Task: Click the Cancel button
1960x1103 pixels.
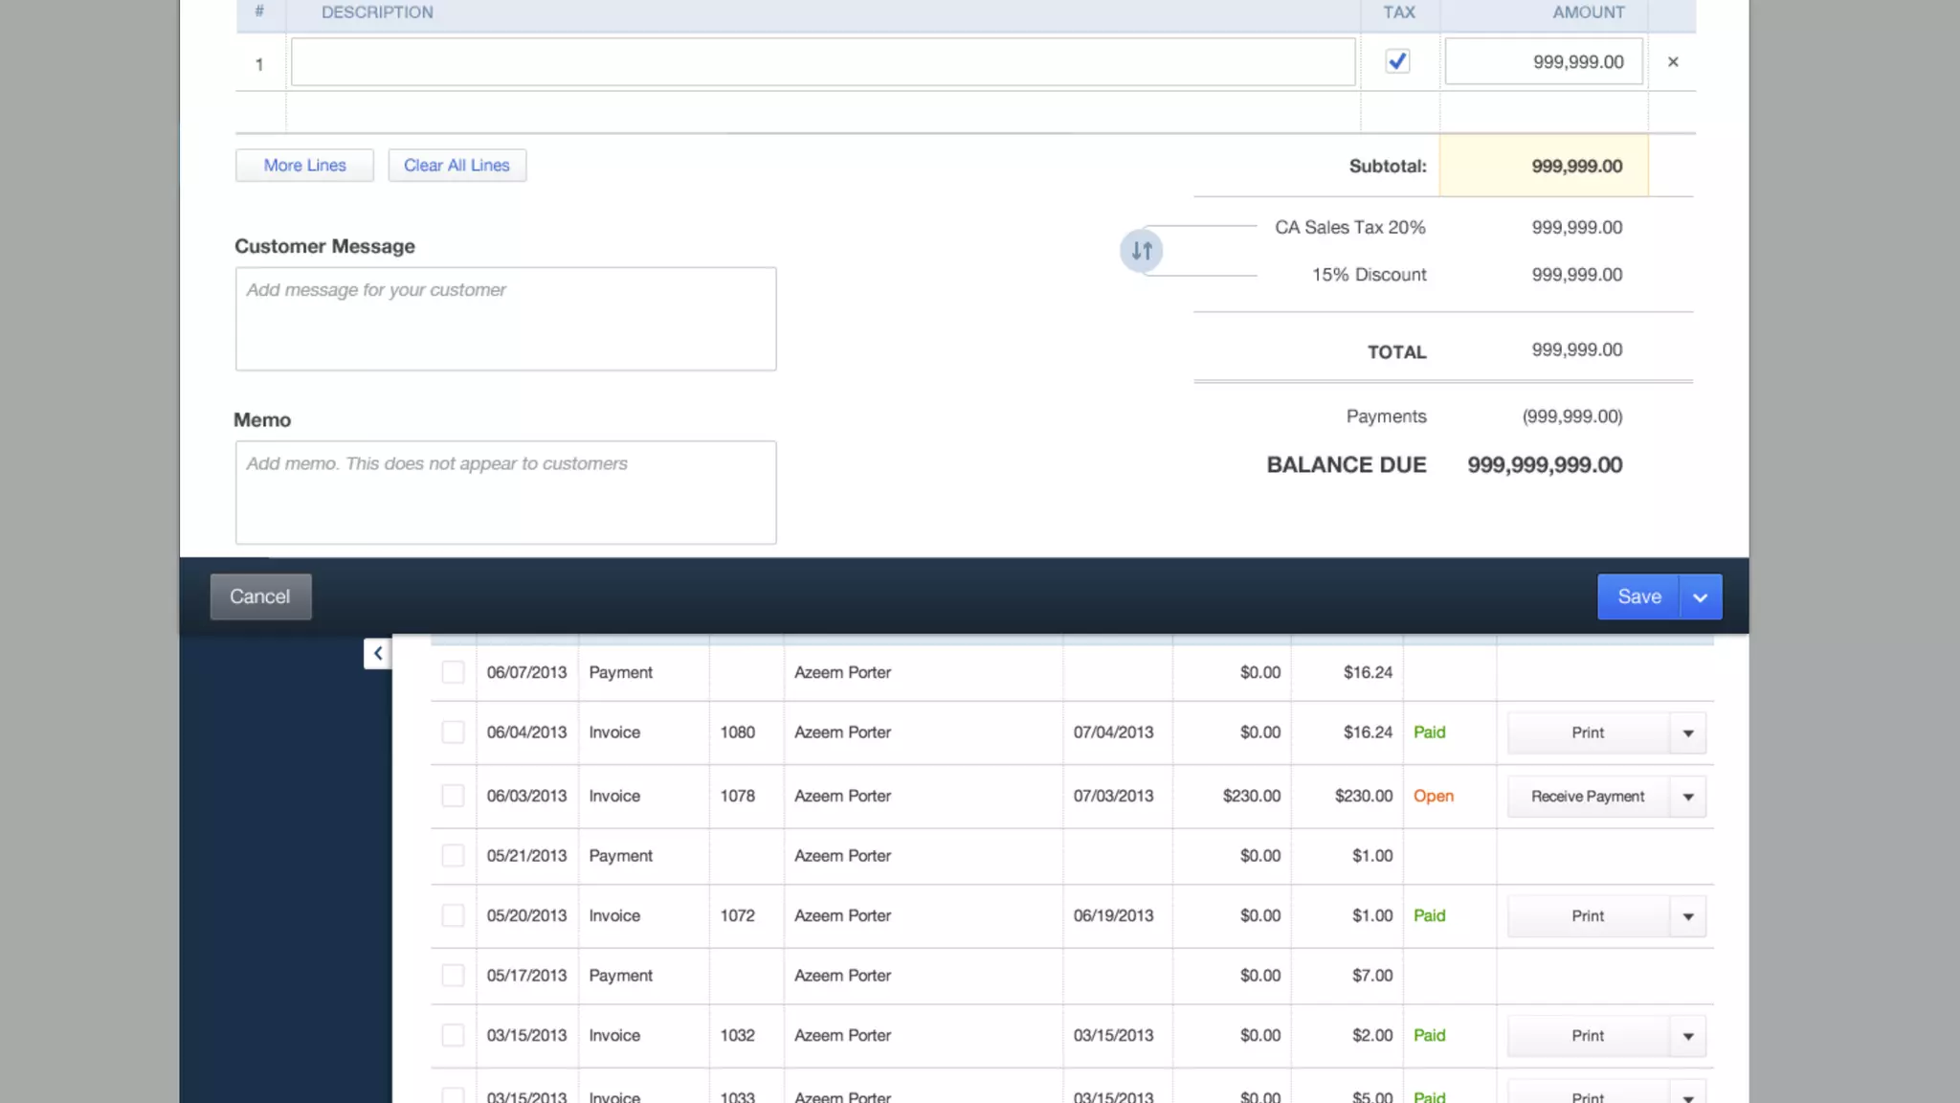Action: (260, 597)
